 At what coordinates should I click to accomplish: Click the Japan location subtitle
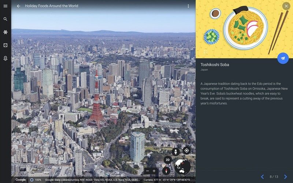coord(204,70)
